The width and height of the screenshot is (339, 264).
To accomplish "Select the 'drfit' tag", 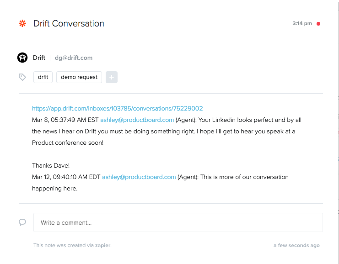I will [43, 77].
